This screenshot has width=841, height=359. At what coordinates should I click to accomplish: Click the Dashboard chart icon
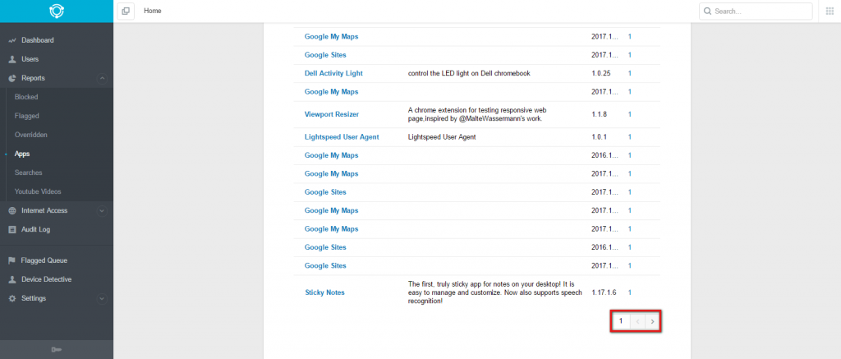12,40
